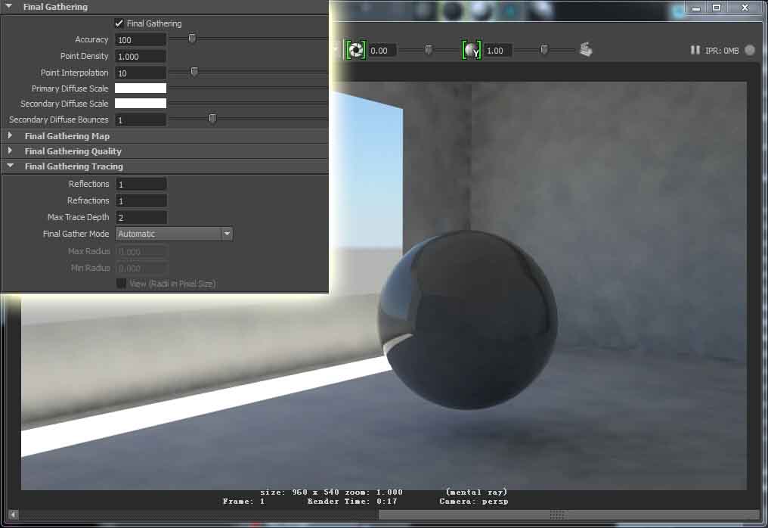Maximize the render view window
Screen dimensions: 768x528
point(716,8)
